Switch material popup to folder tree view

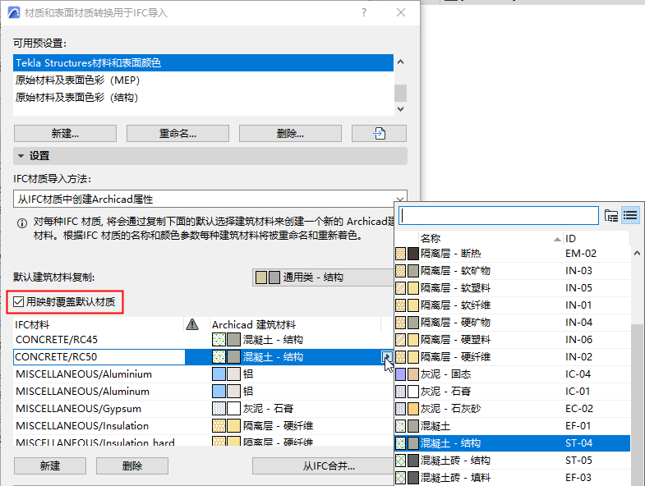pyautogui.click(x=610, y=215)
